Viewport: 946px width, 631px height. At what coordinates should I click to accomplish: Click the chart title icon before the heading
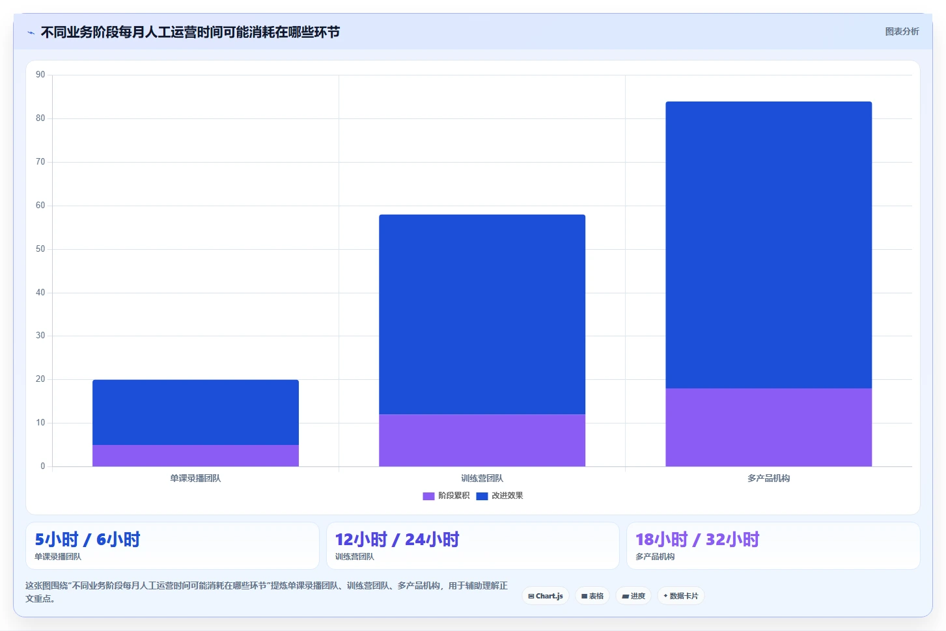point(31,33)
